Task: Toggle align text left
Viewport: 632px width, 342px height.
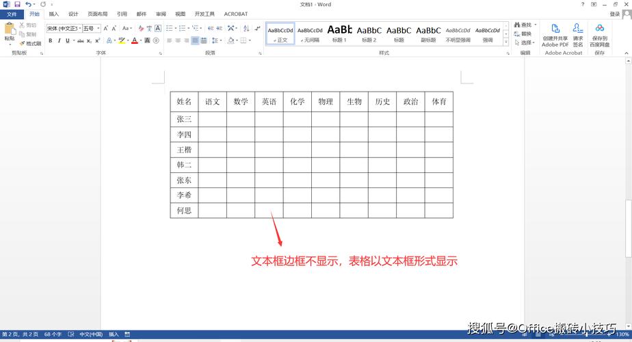Action: 170,40
